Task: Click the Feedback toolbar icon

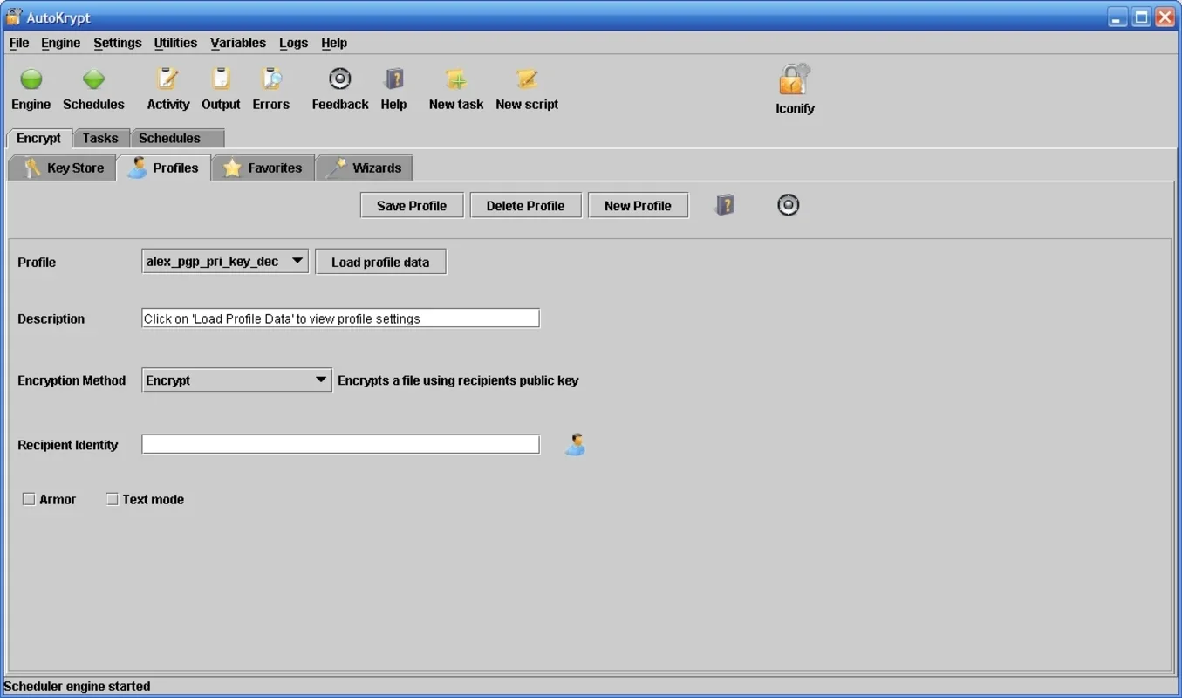Action: coord(340,79)
